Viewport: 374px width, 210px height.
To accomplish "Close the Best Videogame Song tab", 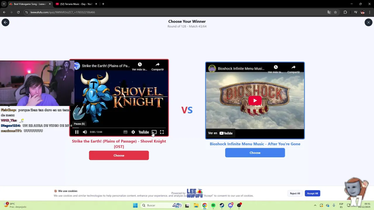I will tap(50, 4).
